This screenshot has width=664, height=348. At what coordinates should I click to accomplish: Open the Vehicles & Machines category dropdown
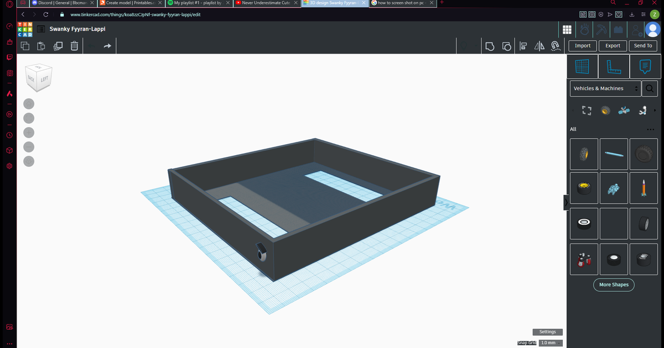(x=605, y=88)
